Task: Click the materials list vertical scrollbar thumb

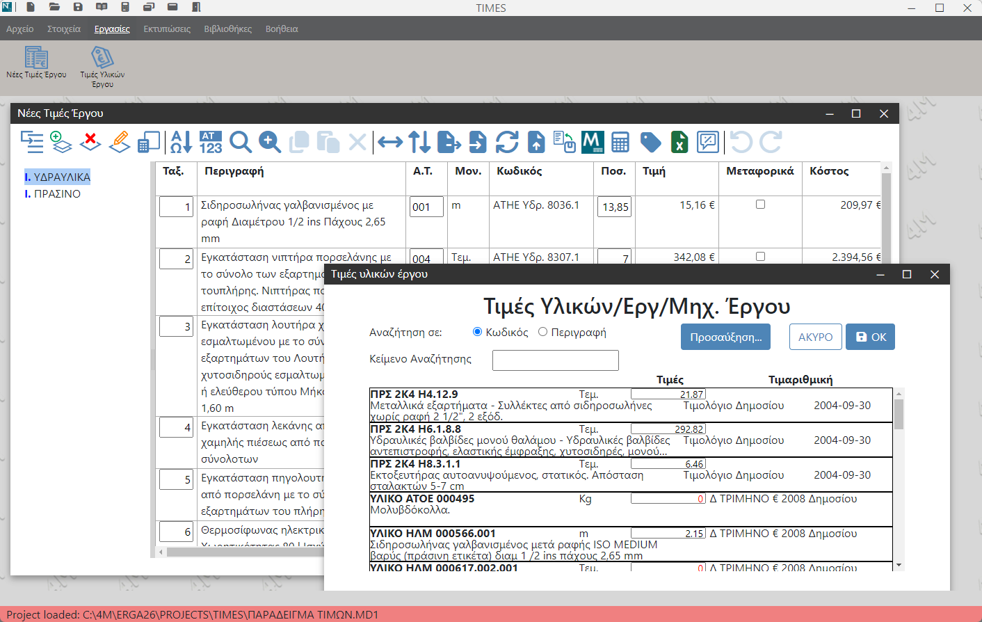Action: tap(899, 413)
